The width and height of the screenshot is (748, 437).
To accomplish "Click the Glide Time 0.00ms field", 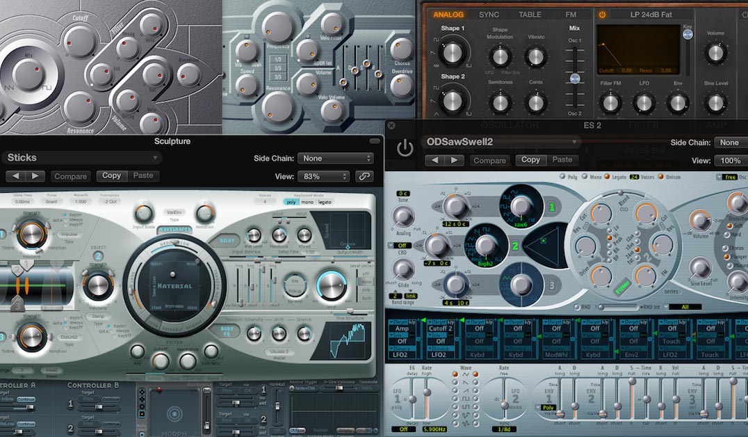I will point(22,202).
